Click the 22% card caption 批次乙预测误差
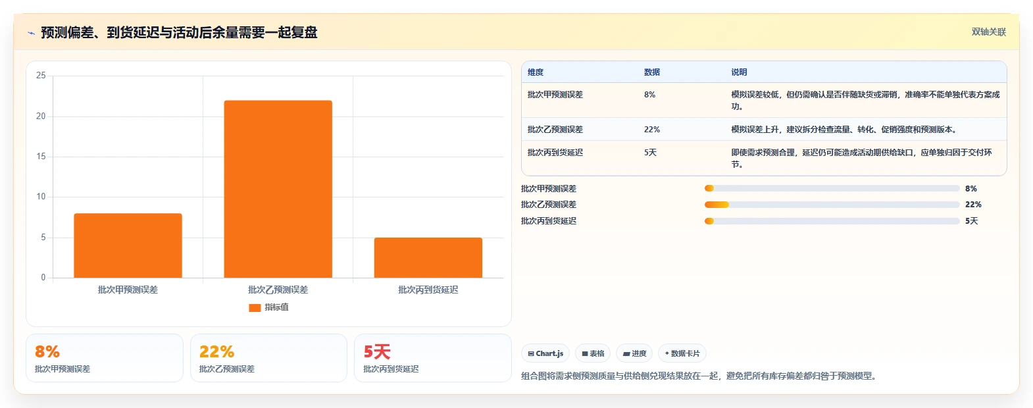This screenshot has height=408, width=1033. [x=227, y=369]
